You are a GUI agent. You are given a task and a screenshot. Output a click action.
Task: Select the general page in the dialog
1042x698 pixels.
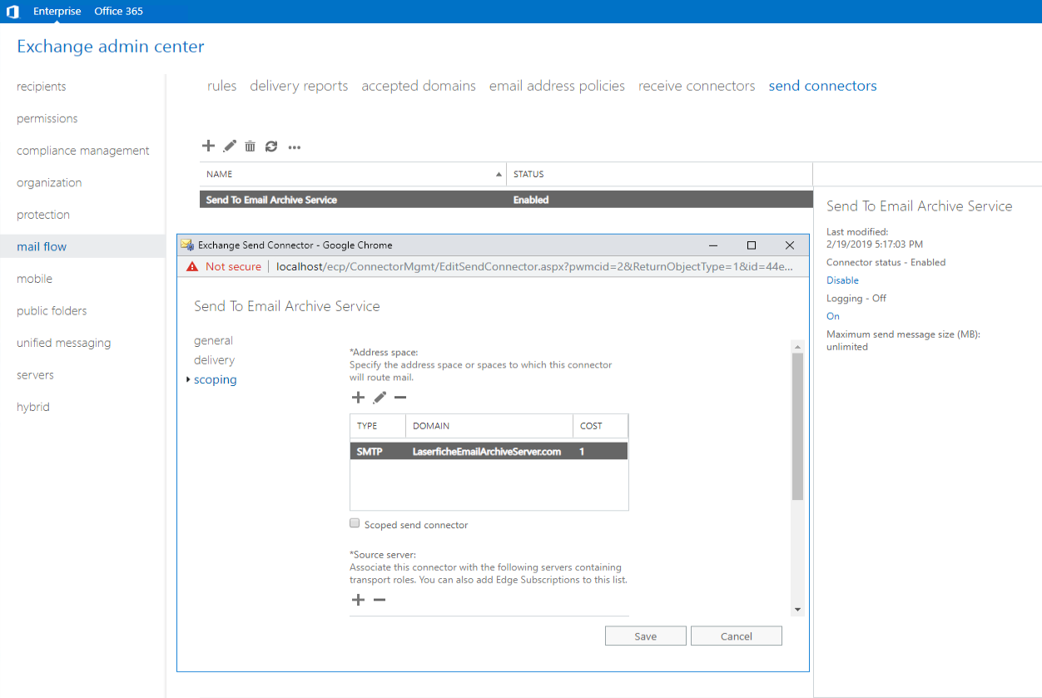point(213,340)
